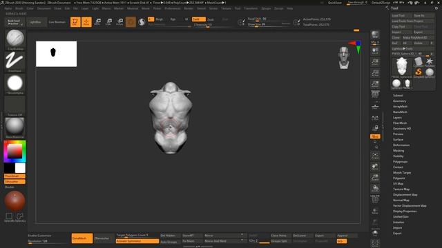Open the FreeHand stroke selector

coord(15,61)
